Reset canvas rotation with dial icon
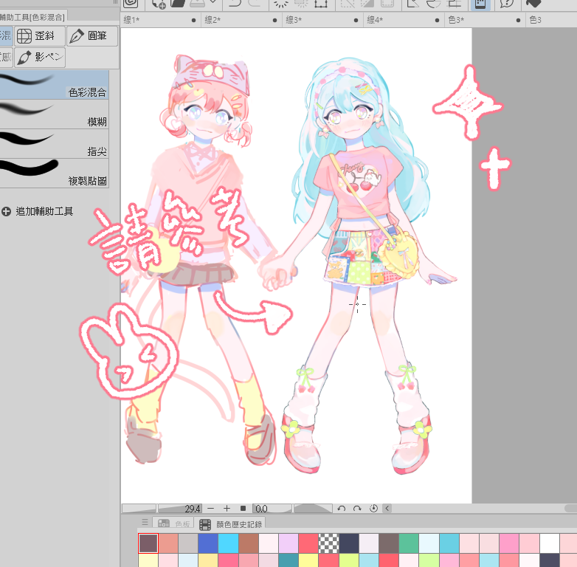Screen dimensions: 577x567 pyautogui.click(x=373, y=509)
